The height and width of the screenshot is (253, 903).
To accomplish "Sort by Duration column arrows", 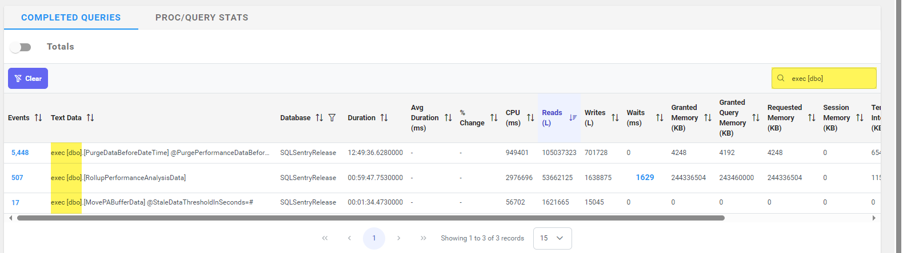I will 384,118.
